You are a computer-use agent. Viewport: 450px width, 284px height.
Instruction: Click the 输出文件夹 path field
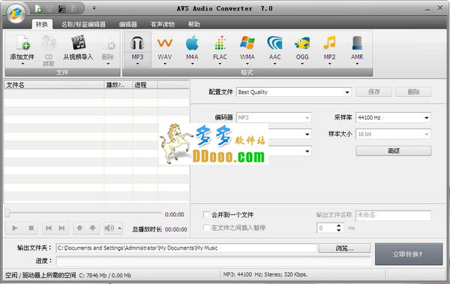coord(187,248)
